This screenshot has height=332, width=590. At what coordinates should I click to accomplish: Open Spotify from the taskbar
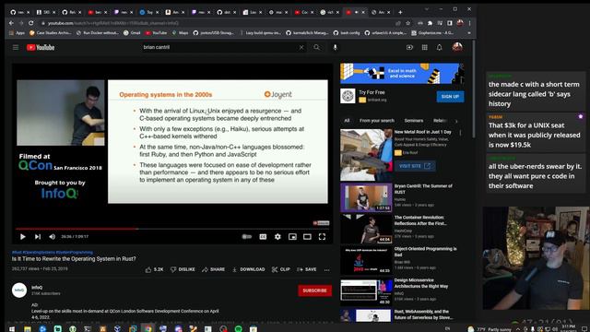pos(238,329)
